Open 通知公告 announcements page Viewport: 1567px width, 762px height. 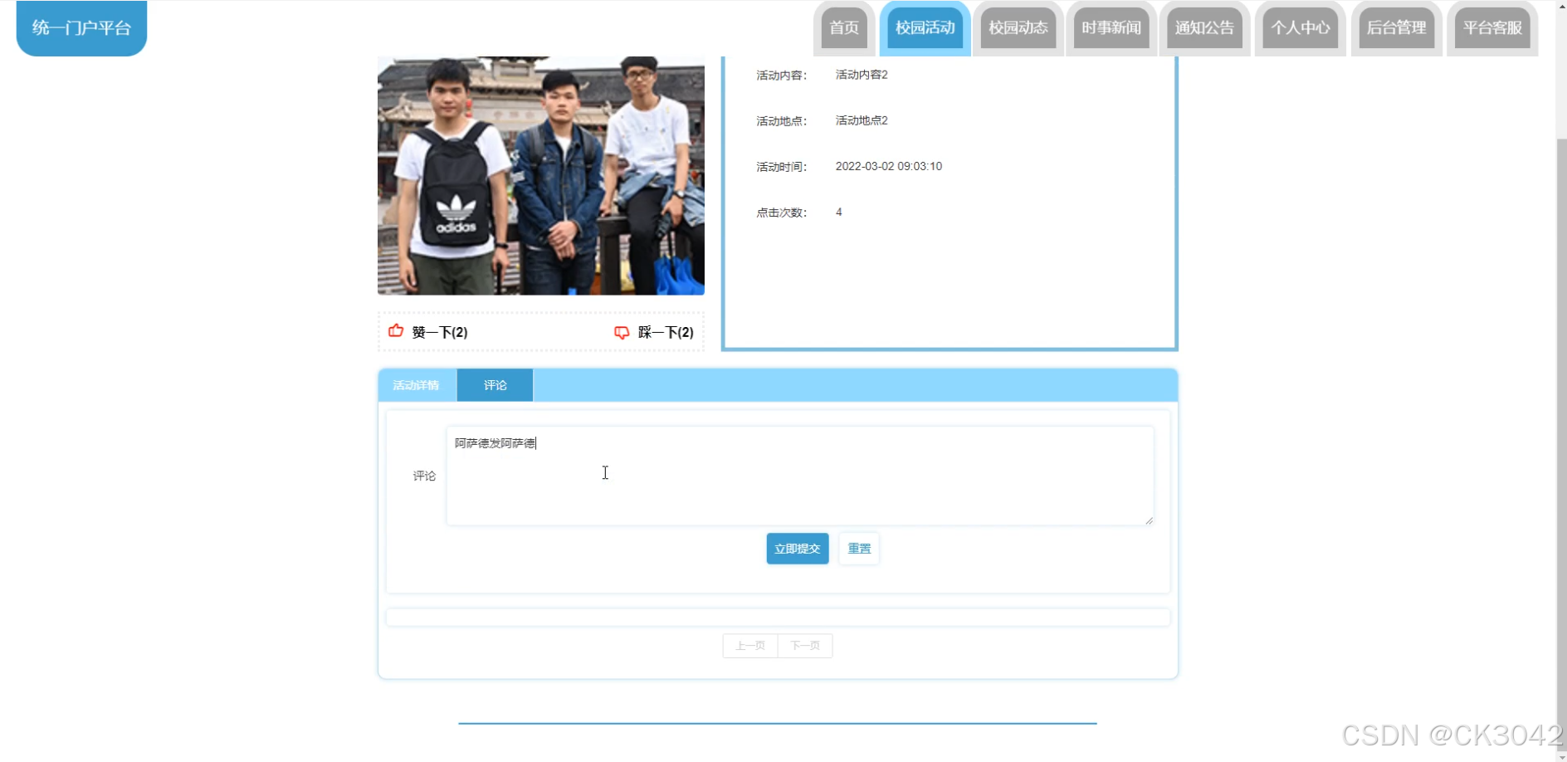point(1205,27)
